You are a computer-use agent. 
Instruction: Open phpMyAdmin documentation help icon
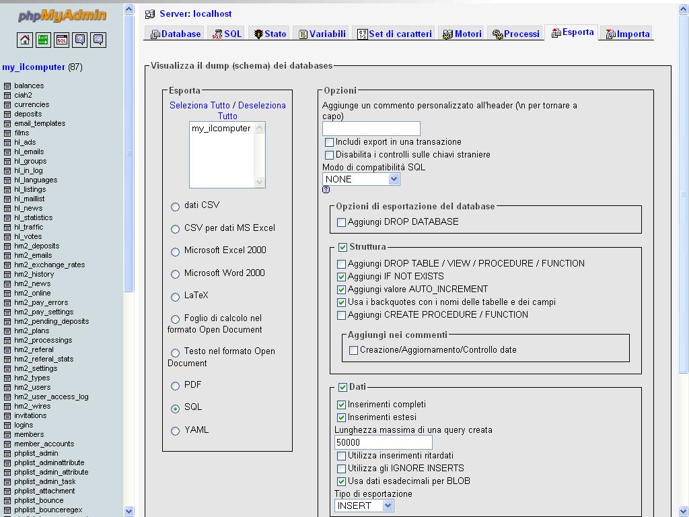80,40
